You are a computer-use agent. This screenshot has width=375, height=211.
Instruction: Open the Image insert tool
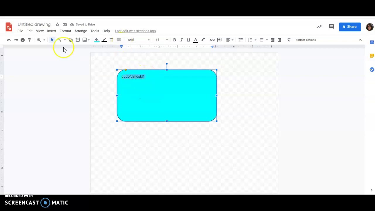[x=85, y=40]
